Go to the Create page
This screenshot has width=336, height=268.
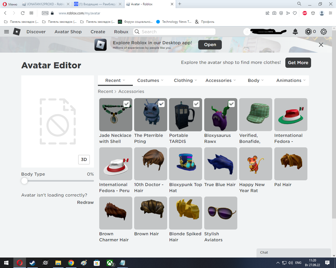98,32
